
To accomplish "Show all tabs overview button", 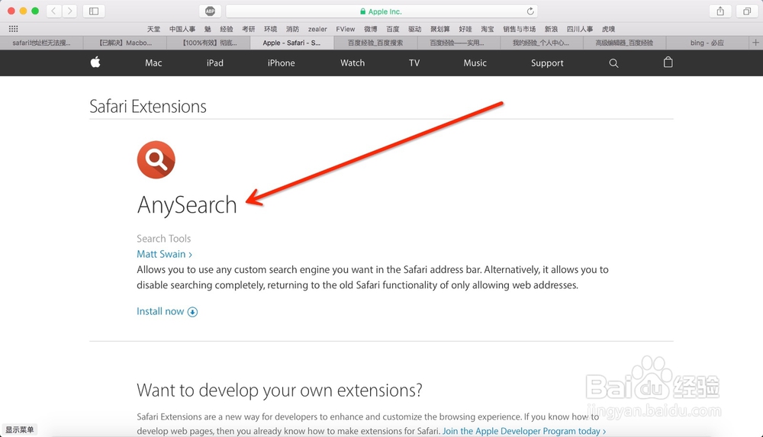I will click(746, 11).
